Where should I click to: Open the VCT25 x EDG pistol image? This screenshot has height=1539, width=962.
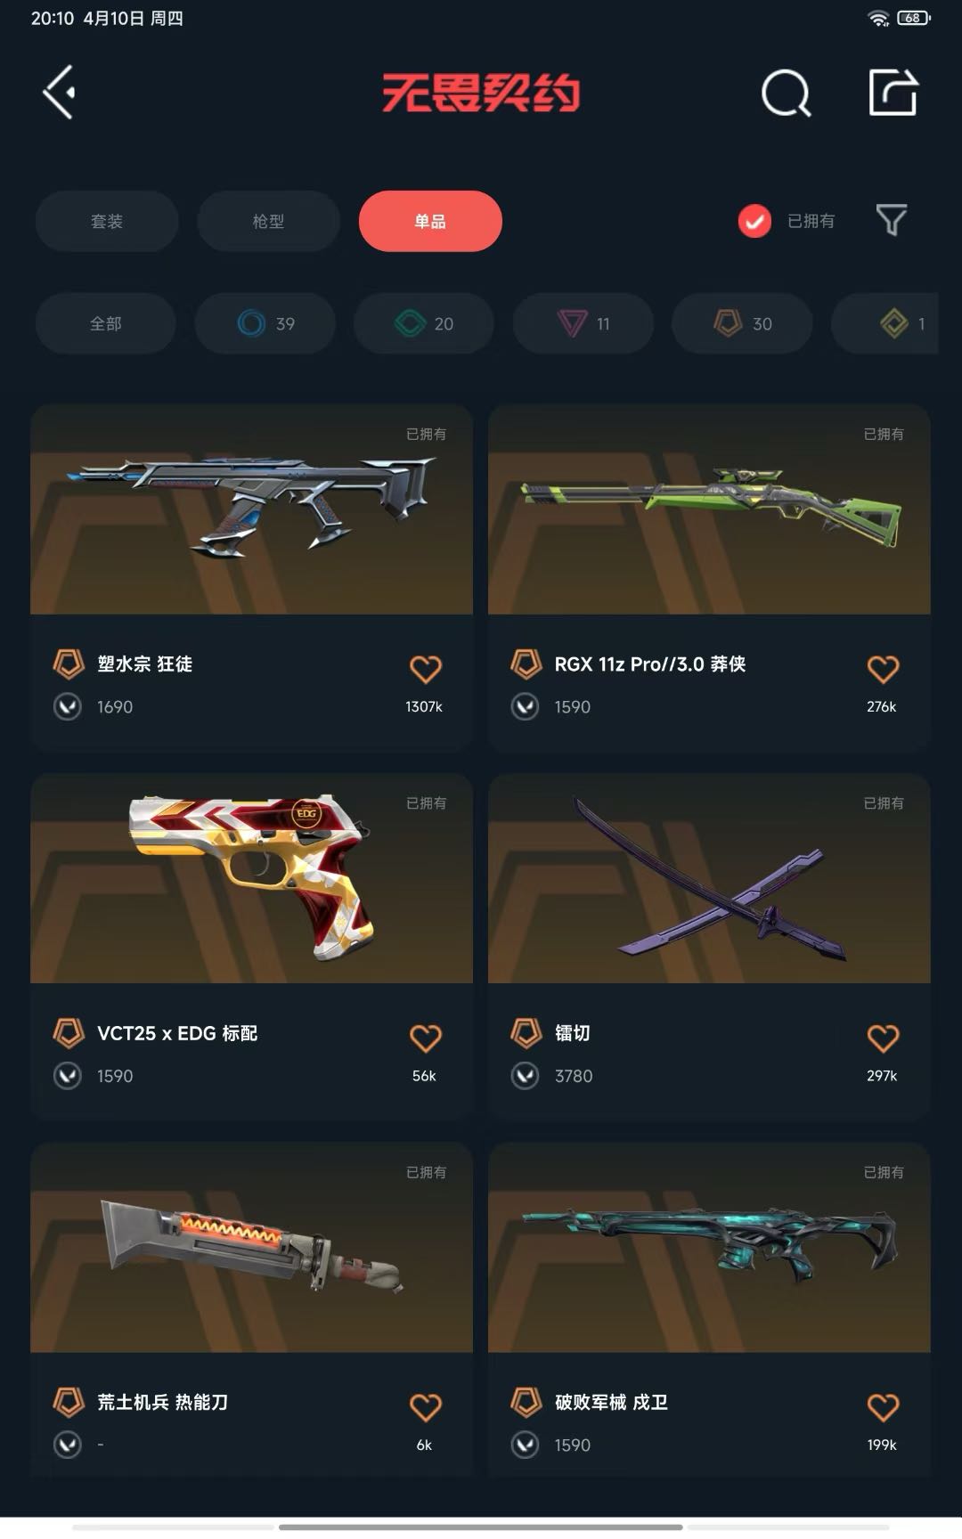pyautogui.click(x=251, y=879)
